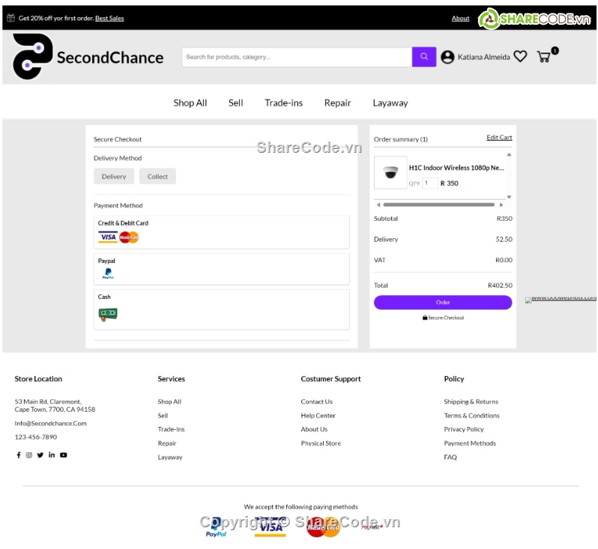Click the PayPal logo in payment methods
Viewport: 598px width, 549px height.
(x=108, y=273)
